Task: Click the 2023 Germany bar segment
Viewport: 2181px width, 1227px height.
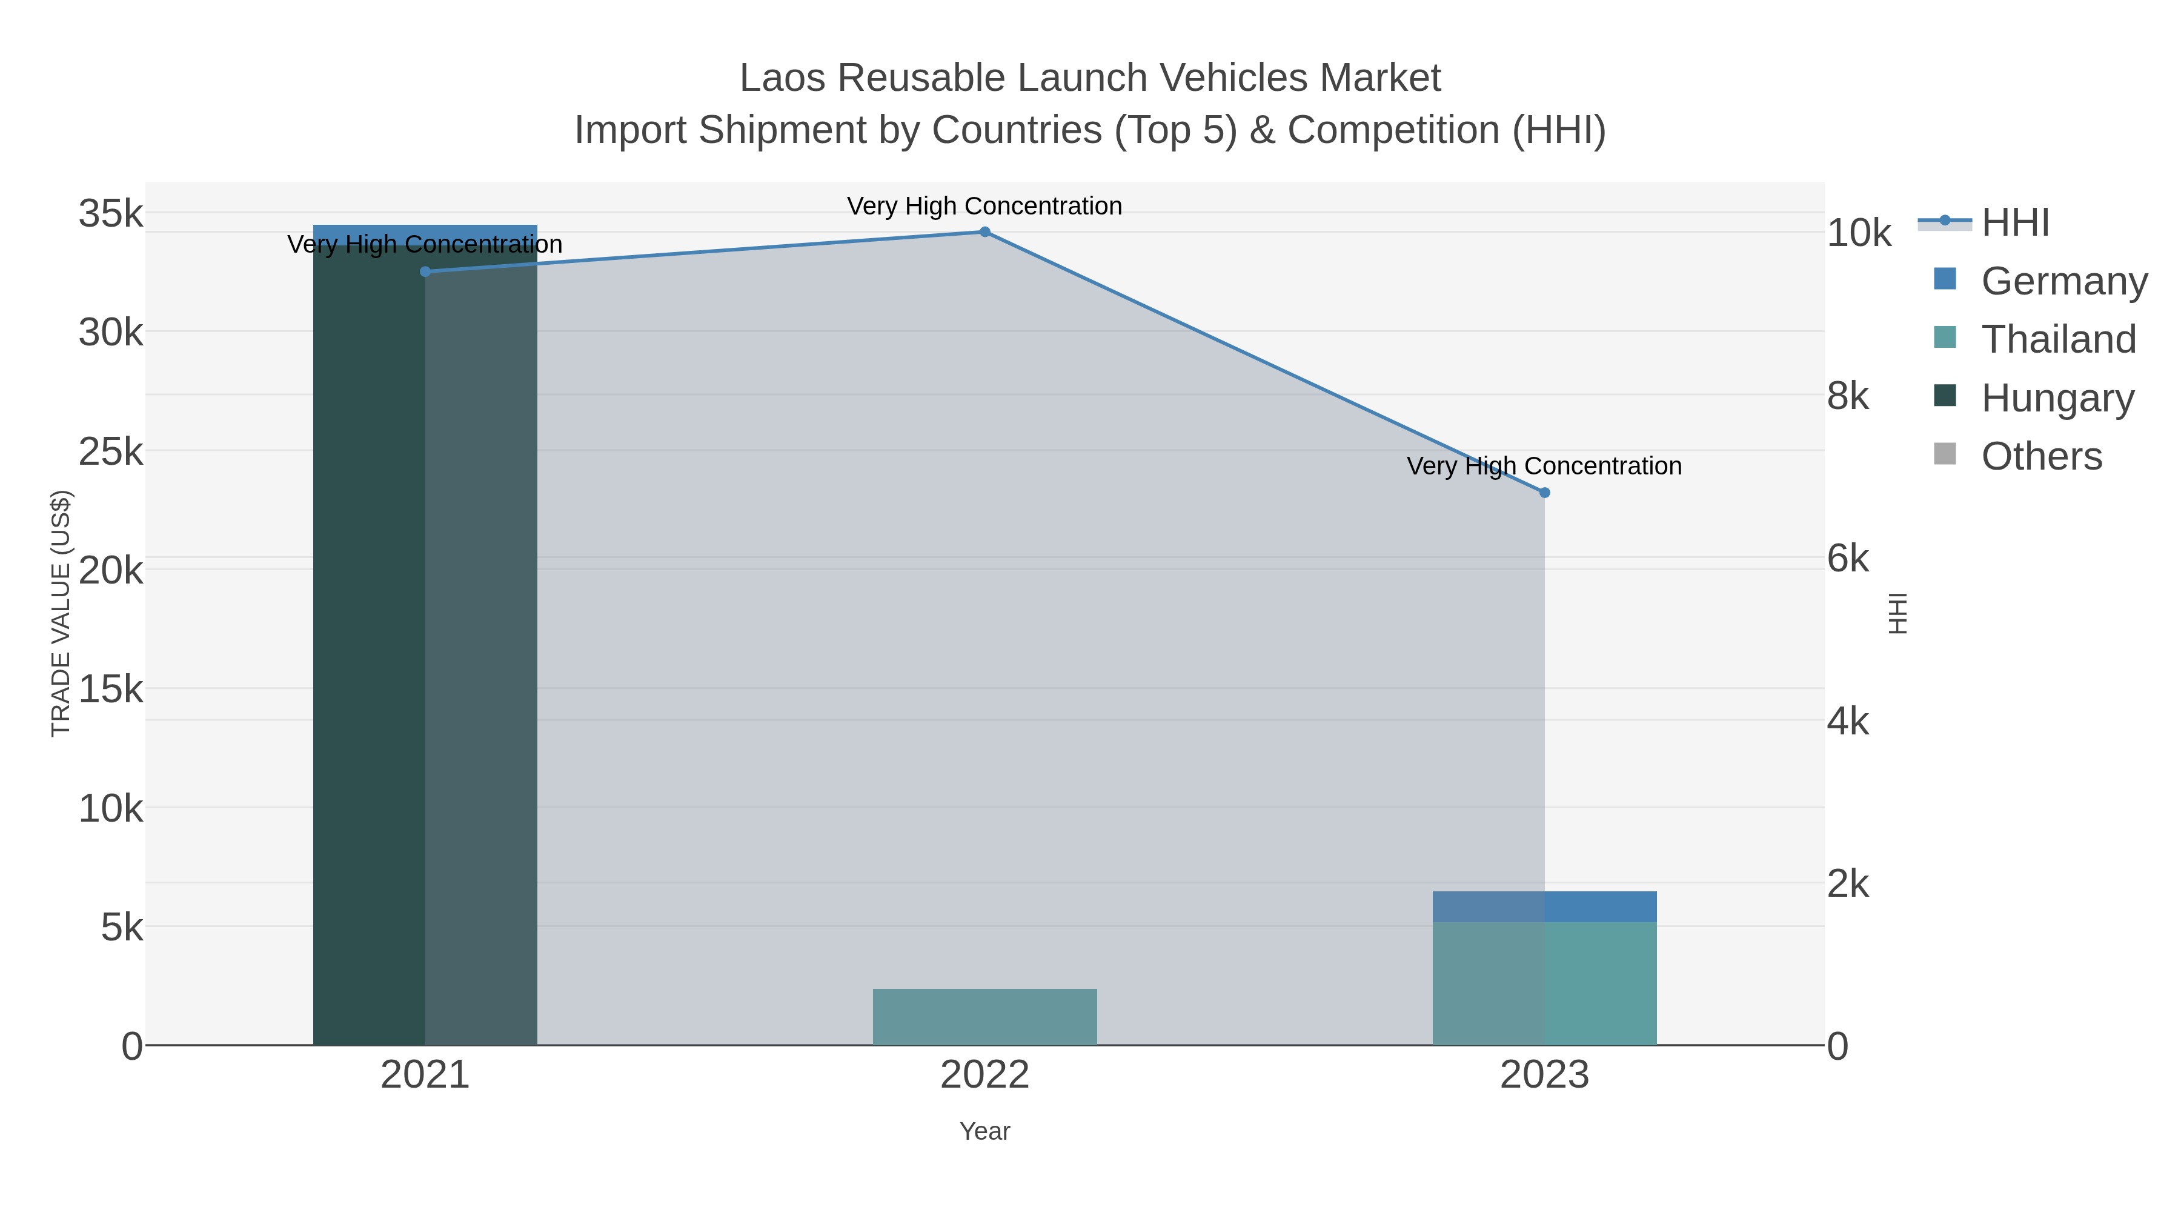Action: 1544,907
